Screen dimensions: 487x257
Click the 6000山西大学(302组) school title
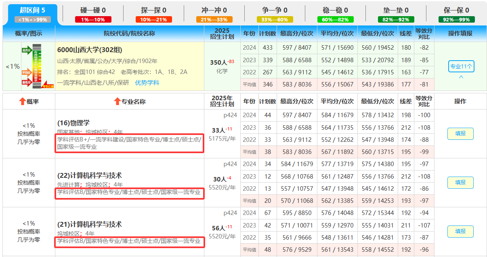[x=90, y=50]
